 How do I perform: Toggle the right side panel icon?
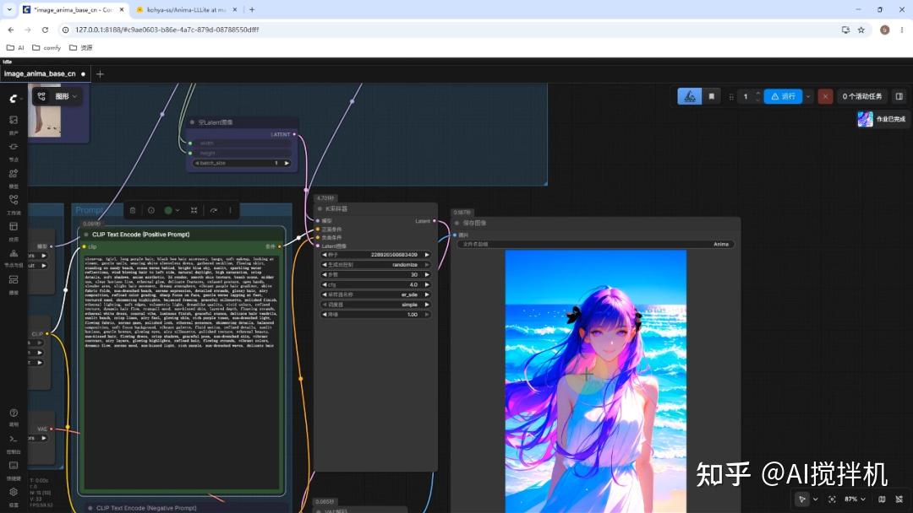899,96
